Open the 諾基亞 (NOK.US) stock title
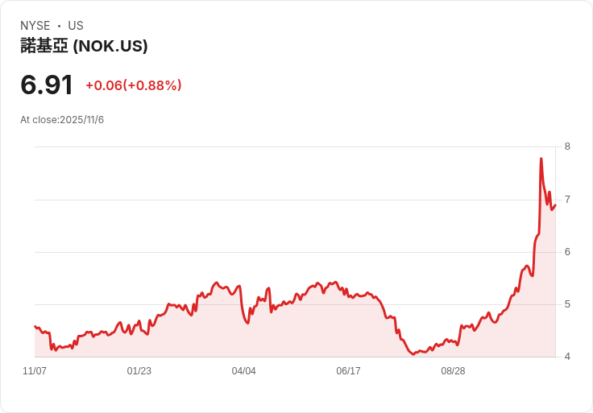Image resolution: width=593 pixels, height=413 pixels. point(84,47)
